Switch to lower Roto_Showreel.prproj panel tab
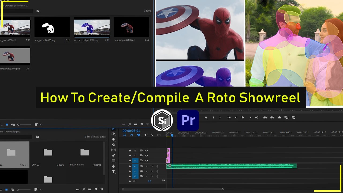This screenshot has height=193, width=343. [10, 132]
